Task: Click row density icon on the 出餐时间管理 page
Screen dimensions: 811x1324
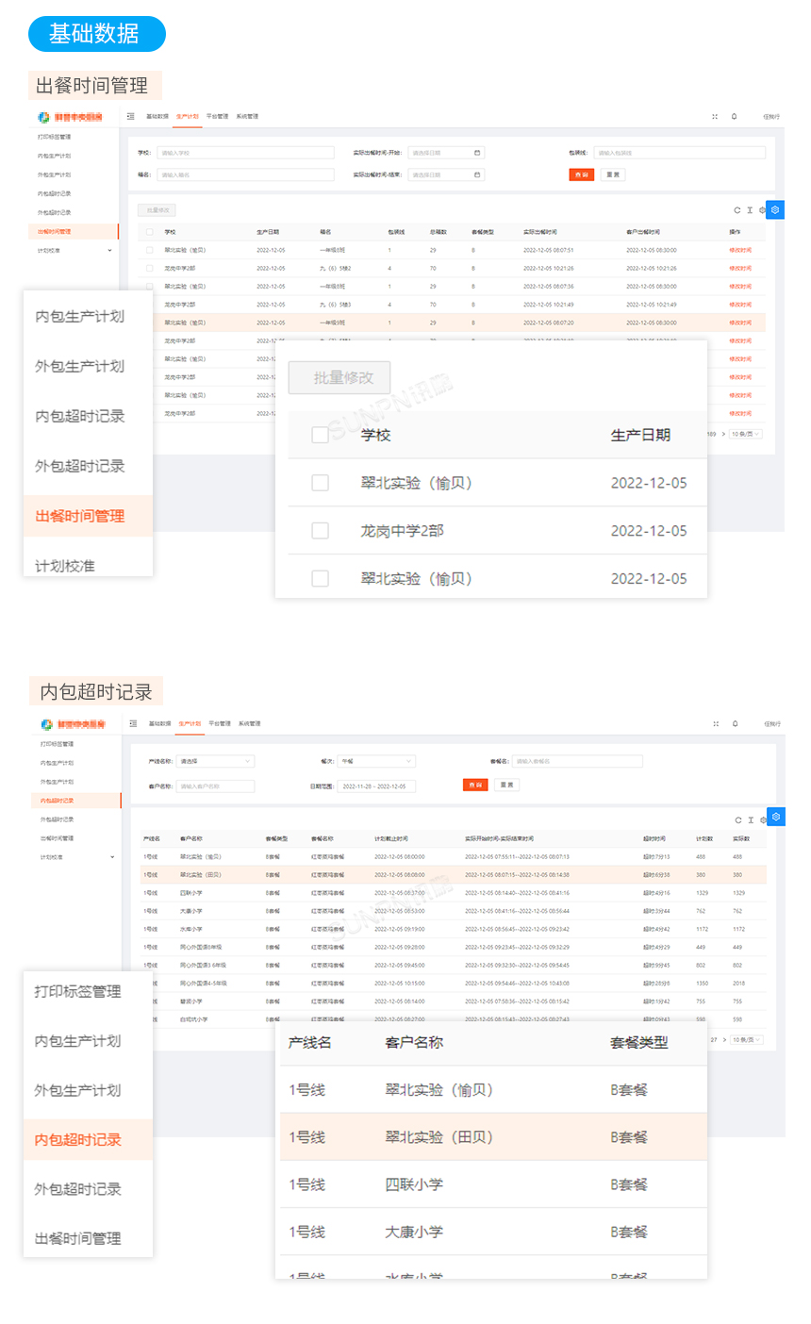Action: (750, 210)
